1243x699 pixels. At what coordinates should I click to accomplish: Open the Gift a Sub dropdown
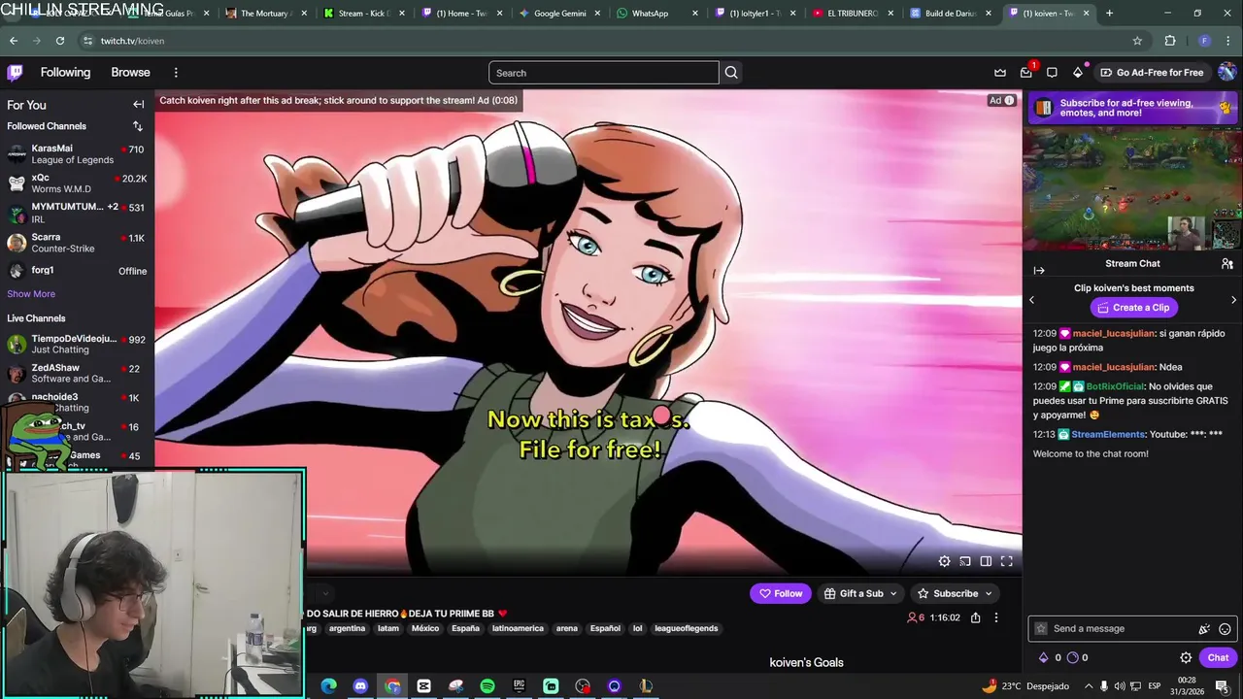pos(860,593)
